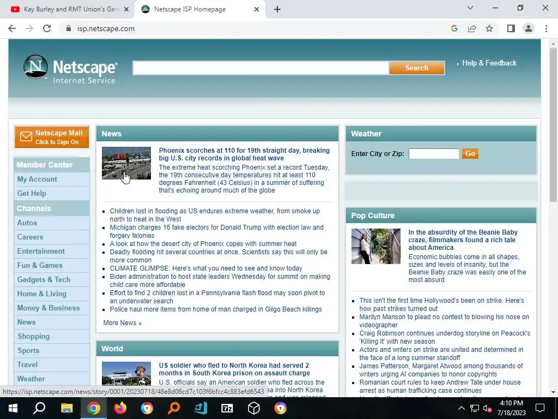Open Firefox from the taskbar
The height and width of the screenshot is (419, 558).
click(120, 408)
